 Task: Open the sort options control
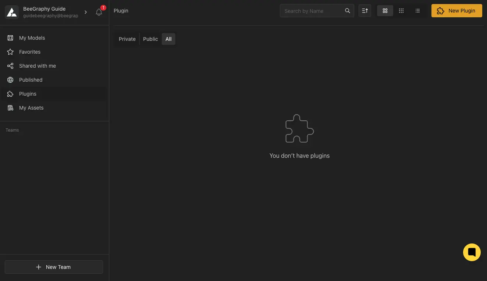(x=365, y=11)
